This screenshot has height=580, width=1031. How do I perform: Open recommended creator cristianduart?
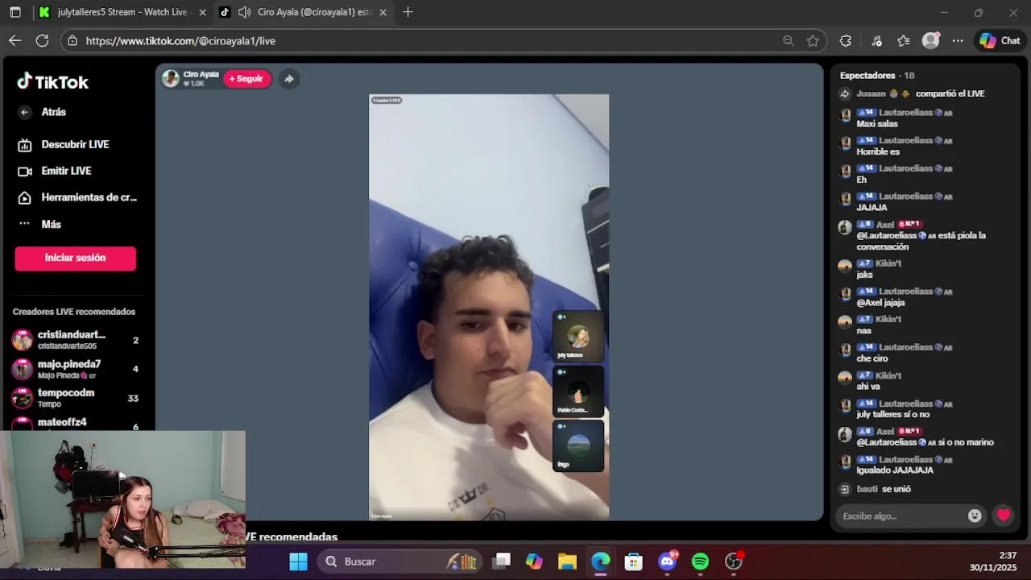(x=75, y=340)
